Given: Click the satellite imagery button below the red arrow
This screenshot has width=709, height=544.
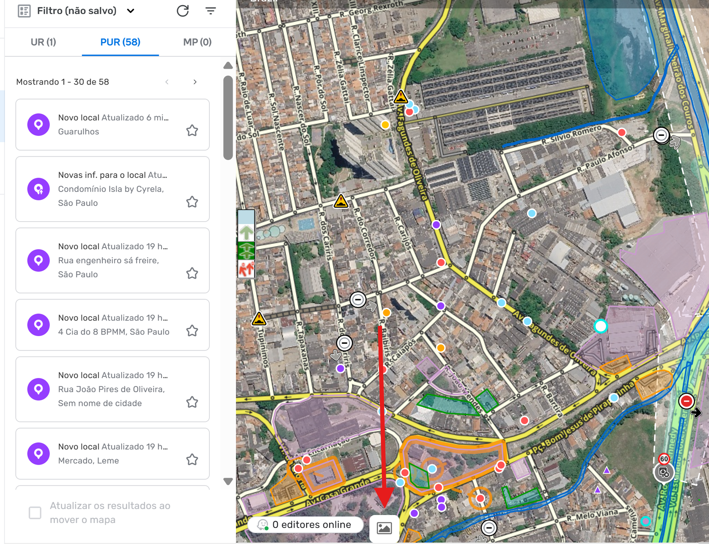Looking at the screenshot, I should coord(384,528).
